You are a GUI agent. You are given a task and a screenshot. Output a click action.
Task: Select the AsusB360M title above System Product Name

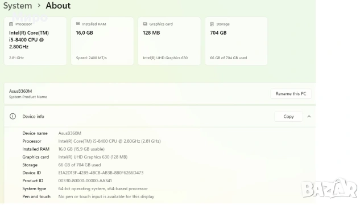point(20,91)
